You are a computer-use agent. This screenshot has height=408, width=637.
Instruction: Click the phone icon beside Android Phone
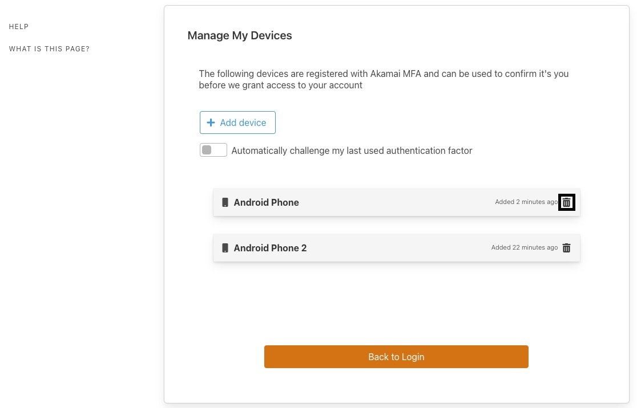coord(225,202)
